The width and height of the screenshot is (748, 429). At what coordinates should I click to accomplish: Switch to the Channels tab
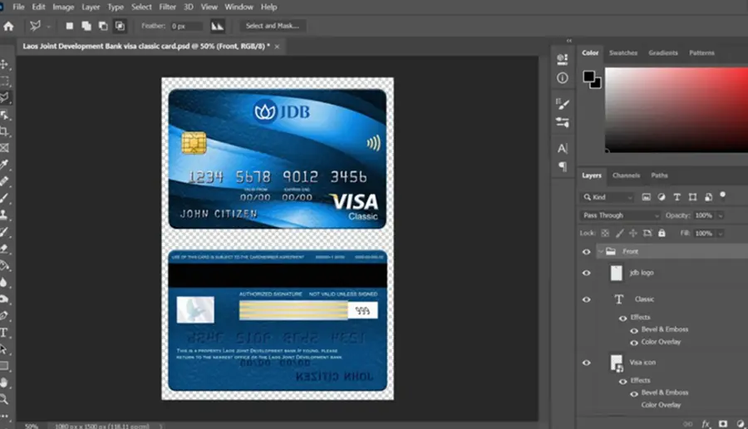coord(626,175)
